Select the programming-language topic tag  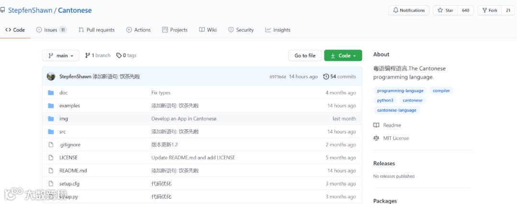[x=400, y=91]
